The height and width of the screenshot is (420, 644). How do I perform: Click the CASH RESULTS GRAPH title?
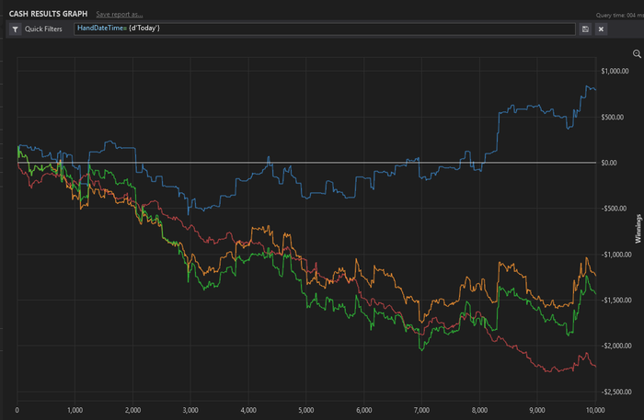pos(48,14)
